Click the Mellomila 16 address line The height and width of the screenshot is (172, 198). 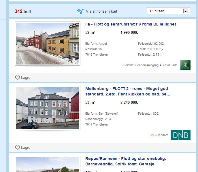[x=94, y=49]
